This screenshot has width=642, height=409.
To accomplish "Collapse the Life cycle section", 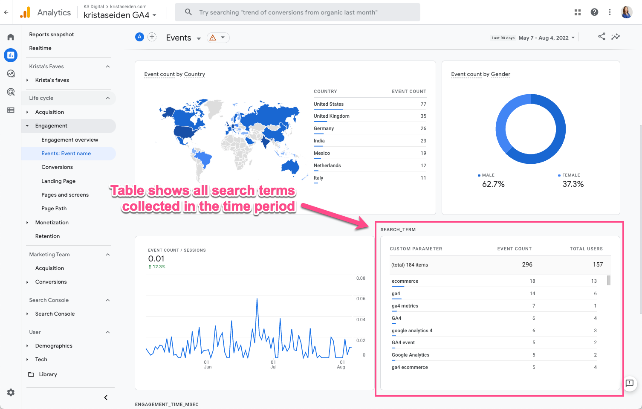I will (x=108, y=98).
